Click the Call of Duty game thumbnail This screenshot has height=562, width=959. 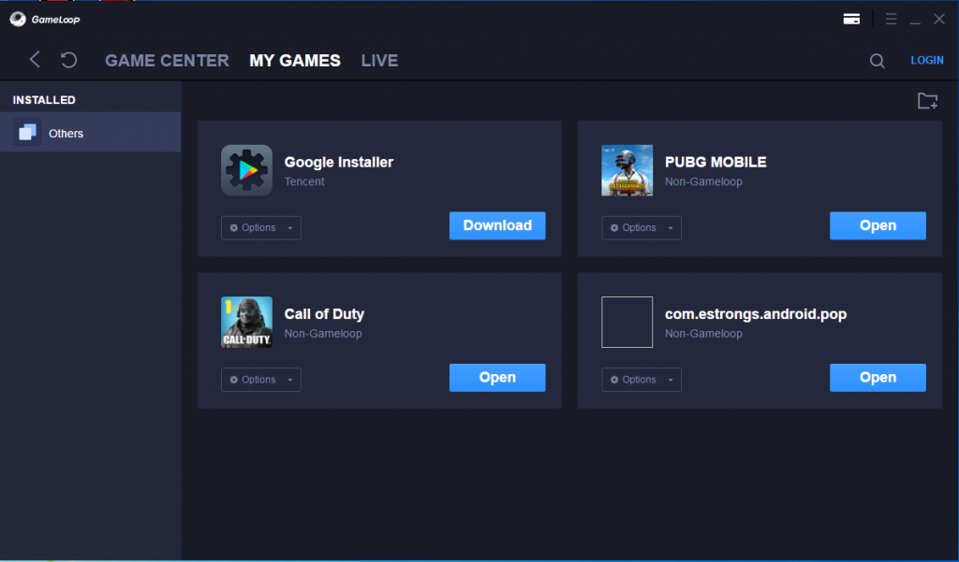coord(246,323)
